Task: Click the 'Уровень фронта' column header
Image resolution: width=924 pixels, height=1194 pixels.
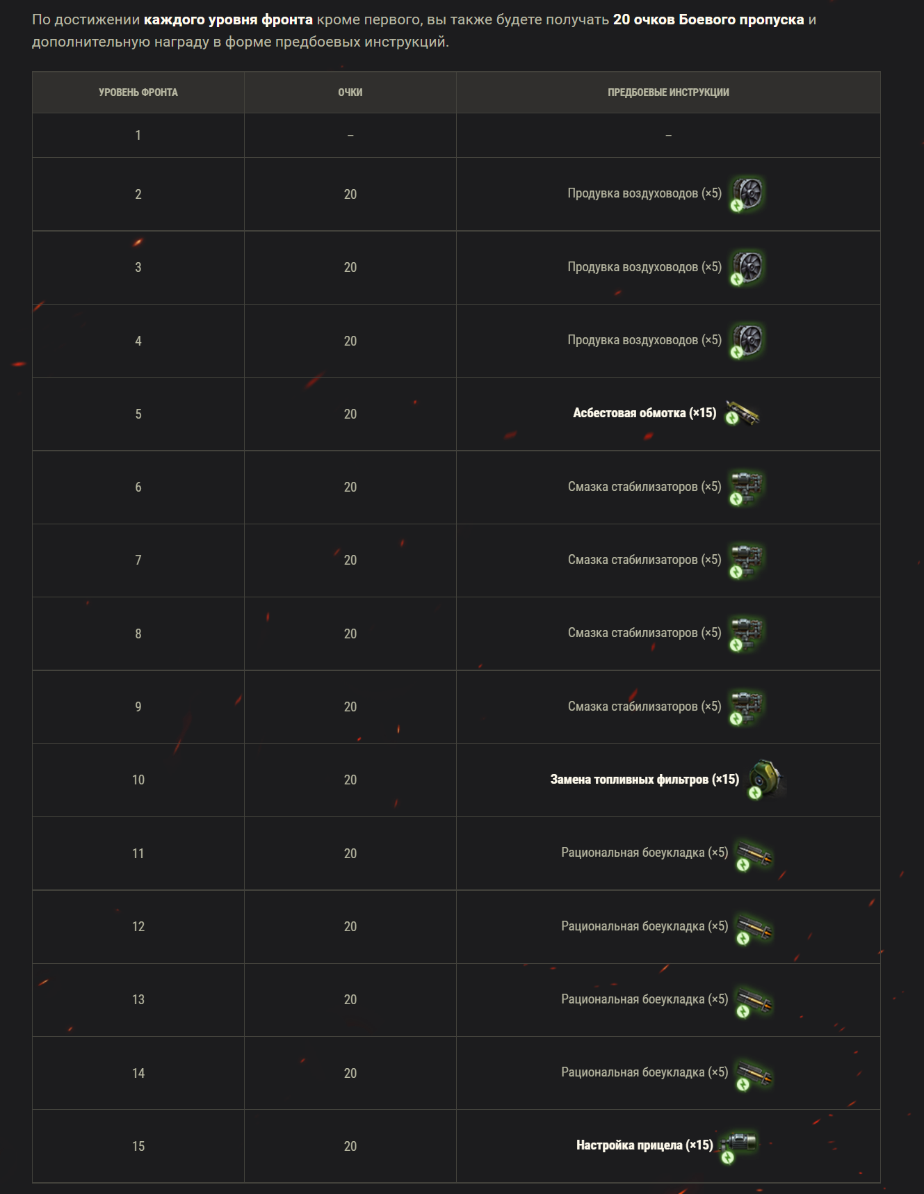Action: click(138, 92)
